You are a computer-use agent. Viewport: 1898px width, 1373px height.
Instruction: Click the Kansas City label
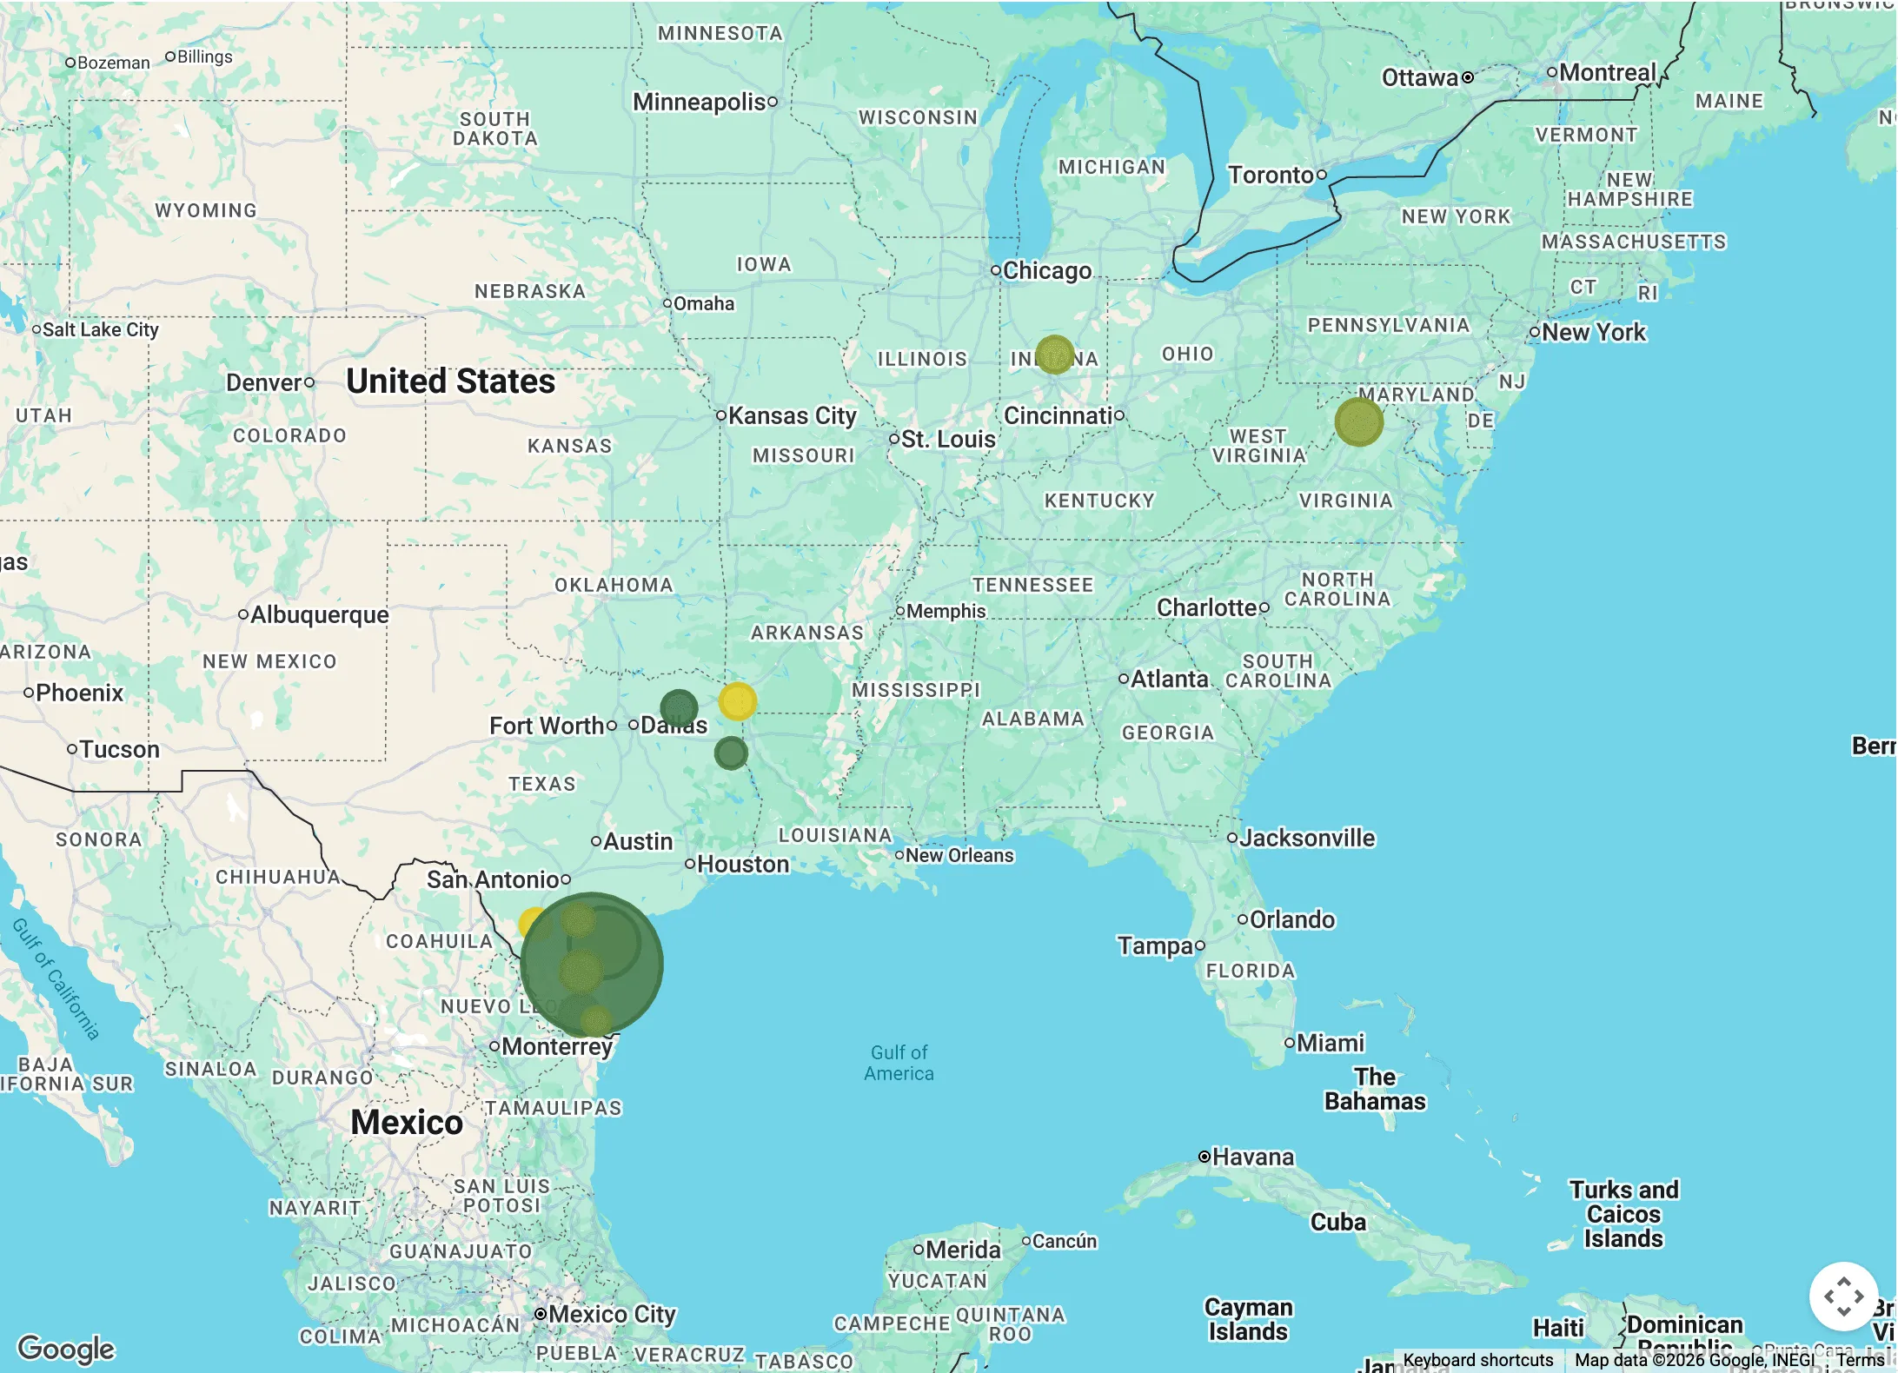(x=792, y=415)
